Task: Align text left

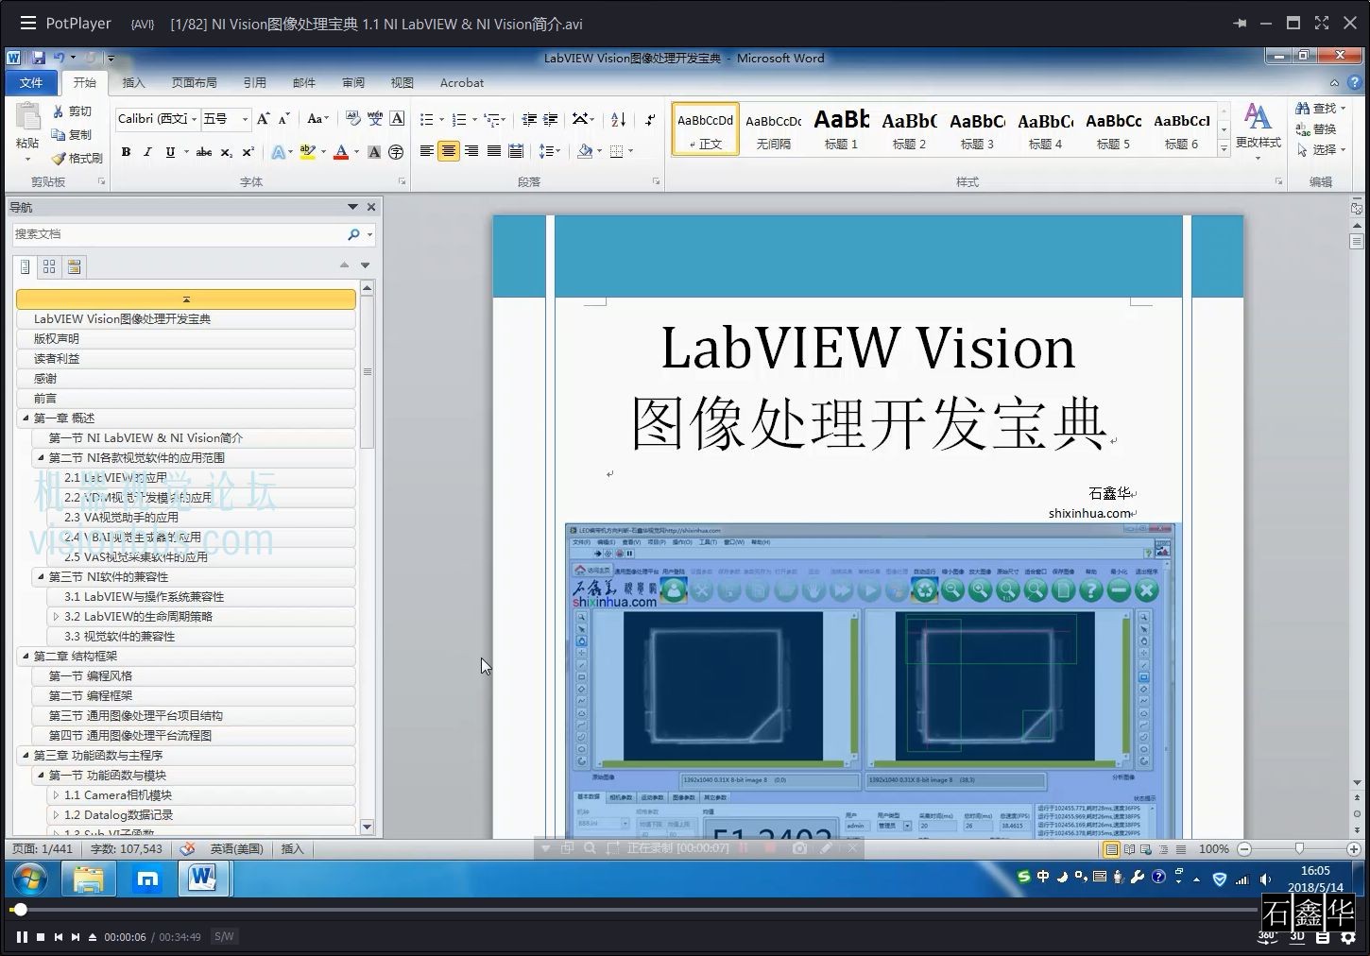Action: tap(426, 151)
